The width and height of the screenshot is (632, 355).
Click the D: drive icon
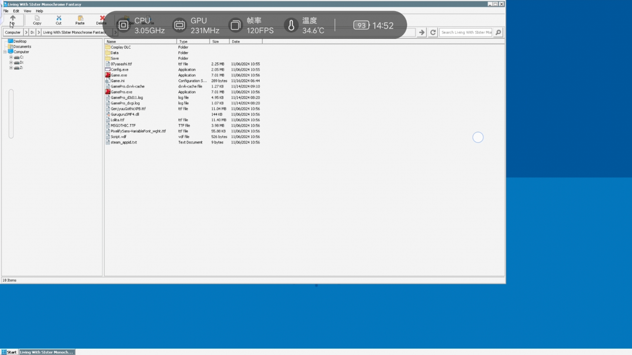point(17,62)
